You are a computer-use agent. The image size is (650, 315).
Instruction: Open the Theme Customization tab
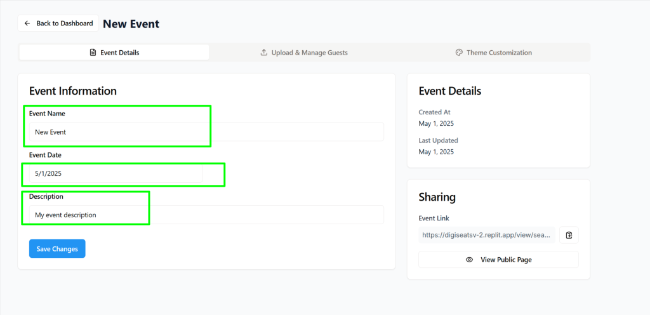coord(493,53)
